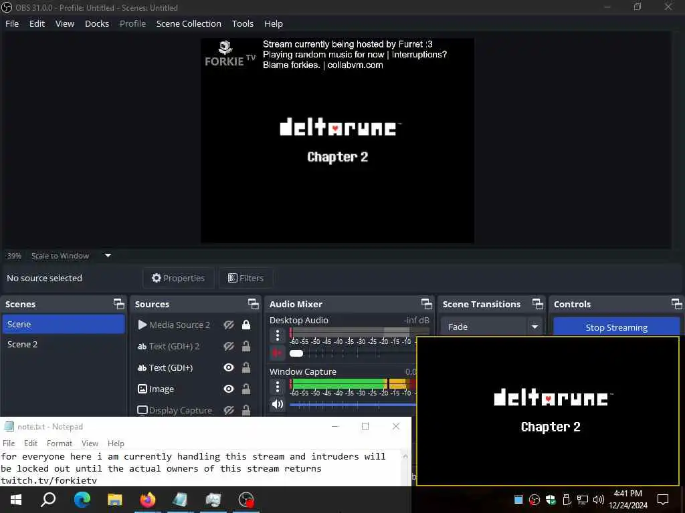
Task: Show the Text (GDI+) 2 source
Action: (x=229, y=346)
